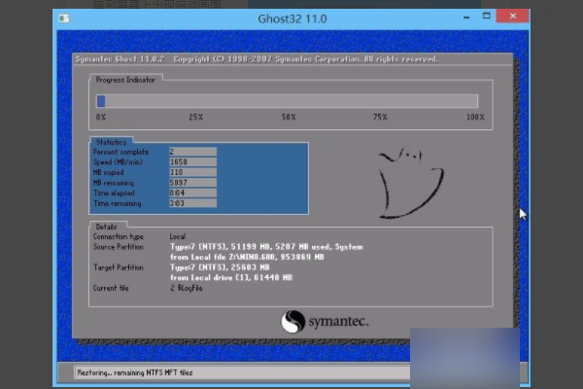
Task: Select the Time elapsed value field
Action: pos(192,193)
